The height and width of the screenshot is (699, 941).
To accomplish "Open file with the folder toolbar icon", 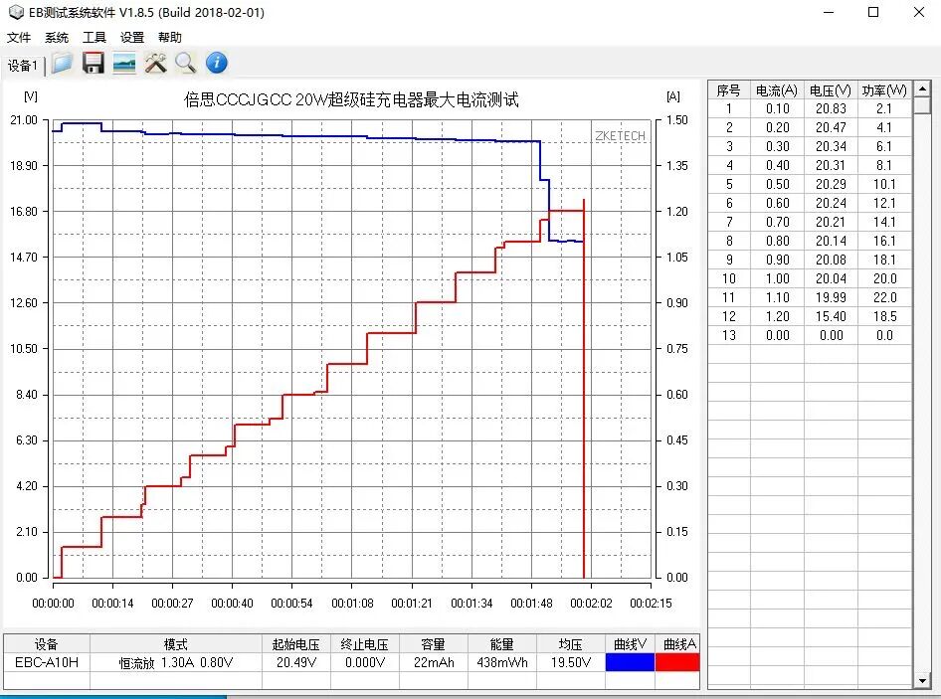I will [x=63, y=63].
